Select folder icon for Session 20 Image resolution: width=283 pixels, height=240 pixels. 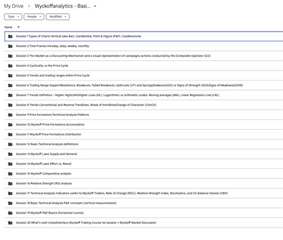click(10, 223)
